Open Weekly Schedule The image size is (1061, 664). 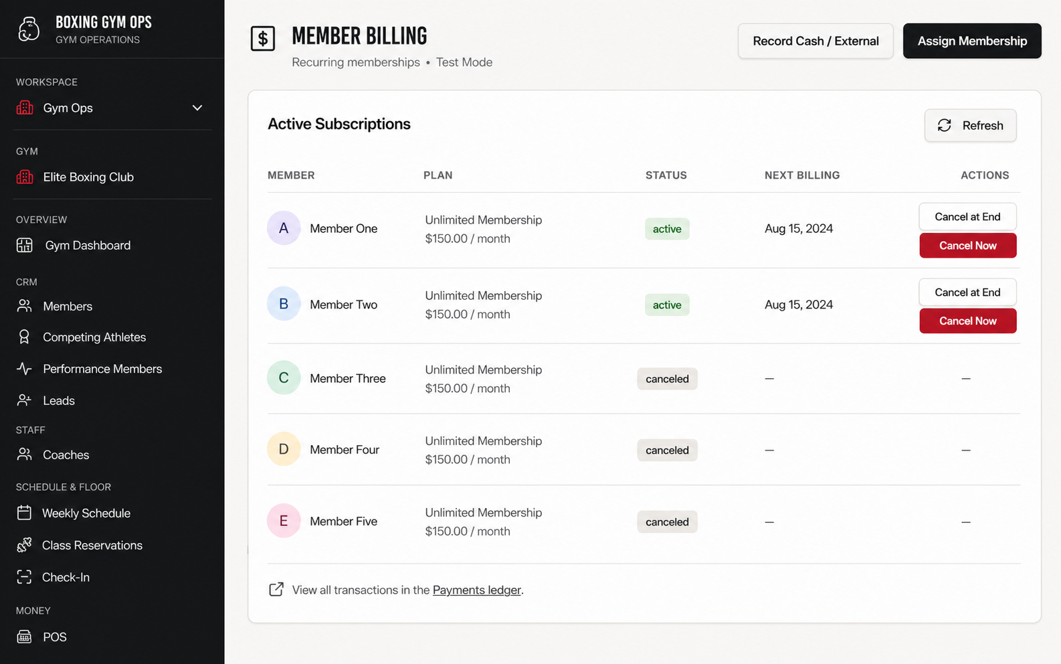click(86, 513)
